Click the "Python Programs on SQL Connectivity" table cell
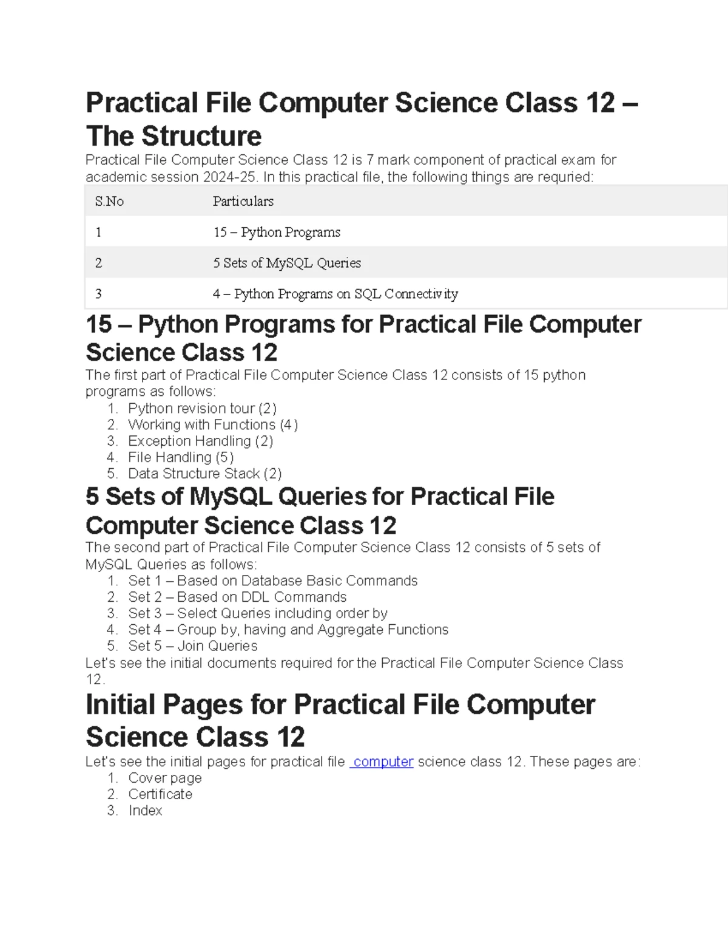The width and height of the screenshot is (728, 943). click(335, 294)
